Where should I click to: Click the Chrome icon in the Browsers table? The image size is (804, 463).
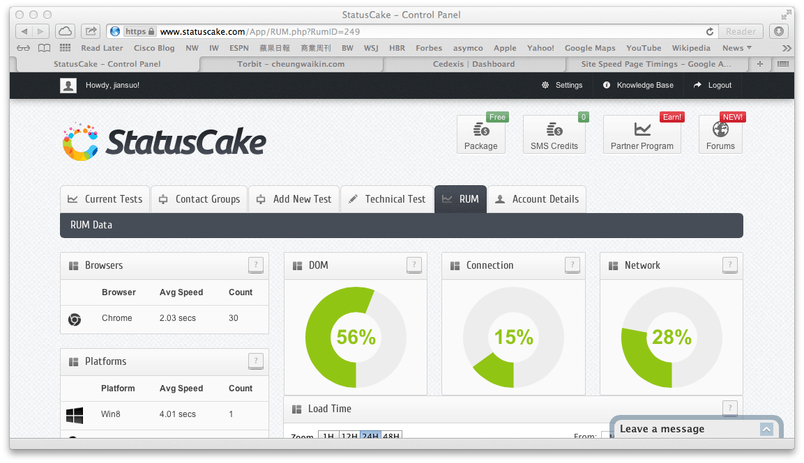(x=75, y=320)
